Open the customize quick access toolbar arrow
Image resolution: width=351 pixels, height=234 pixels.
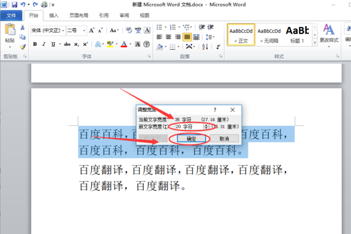point(53,5)
